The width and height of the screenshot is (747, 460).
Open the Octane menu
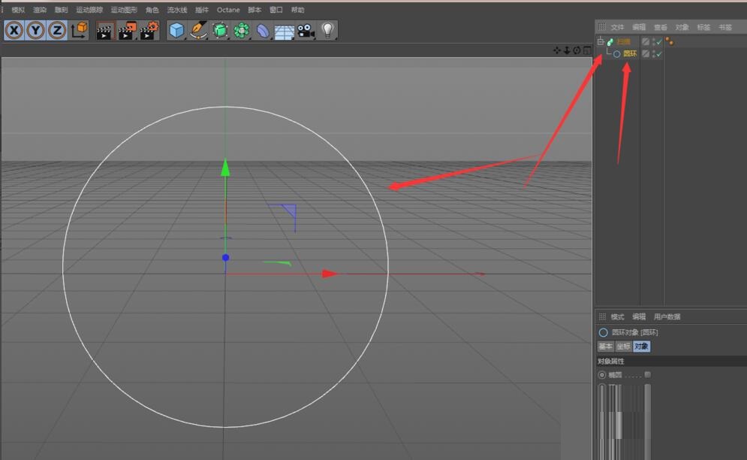point(227,10)
